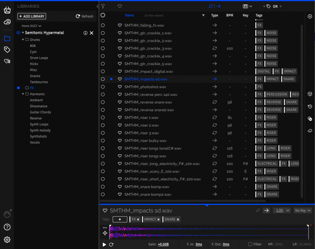The image size is (315, 249).
Task: Click the help question mark icon
Action: [7, 227]
